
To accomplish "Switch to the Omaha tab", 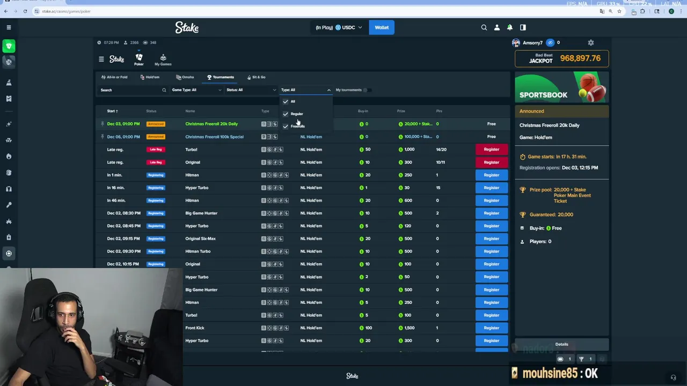I will [x=185, y=77].
